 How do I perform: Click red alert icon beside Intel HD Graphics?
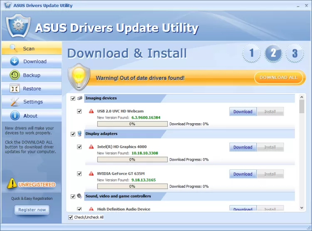(92, 147)
